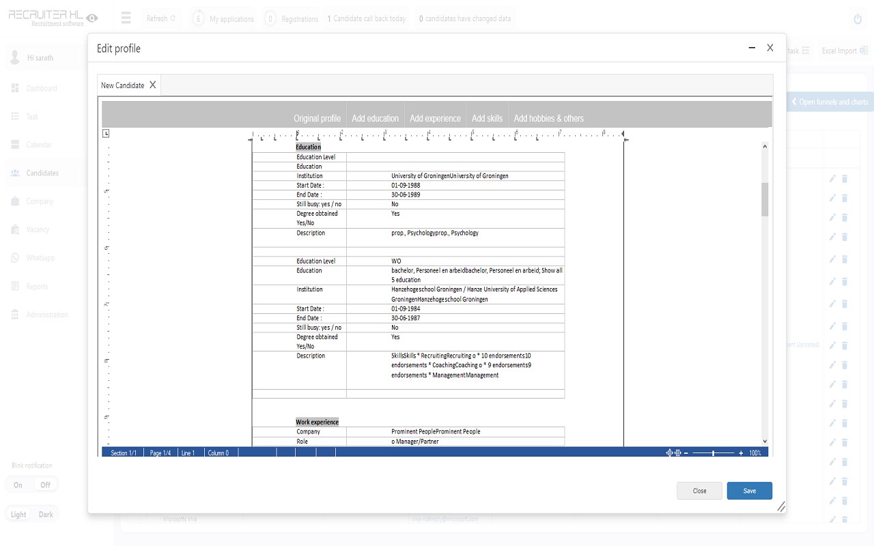The width and height of the screenshot is (874, 546).
Task: Click the Administration icon in the sidebar
Action: click(15, 315)
